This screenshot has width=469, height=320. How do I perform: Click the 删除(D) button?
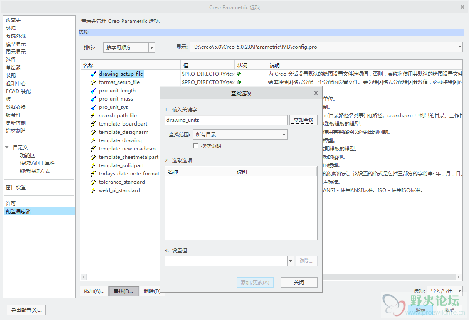click(x=152, y=291)
